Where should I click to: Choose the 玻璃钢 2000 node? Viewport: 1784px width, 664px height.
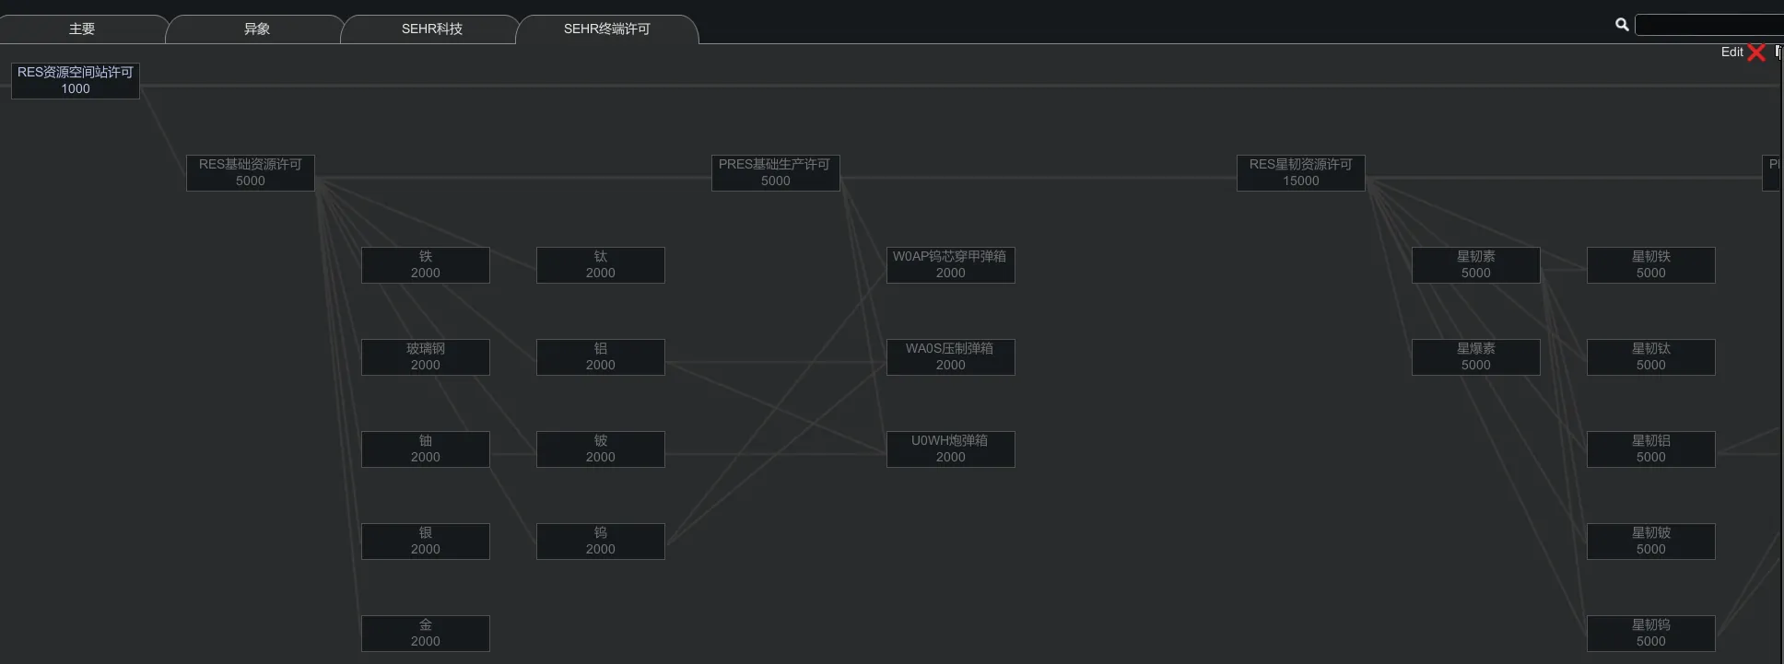tap(426, 357)
